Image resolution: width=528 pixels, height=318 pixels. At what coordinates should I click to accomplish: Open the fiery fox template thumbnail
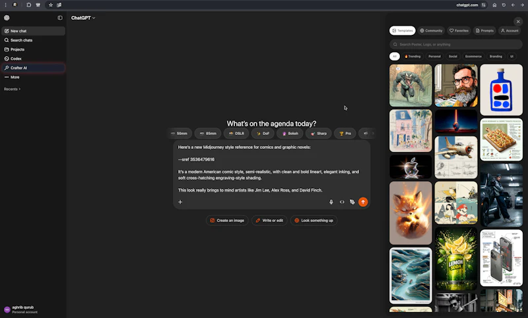[411, 213]
